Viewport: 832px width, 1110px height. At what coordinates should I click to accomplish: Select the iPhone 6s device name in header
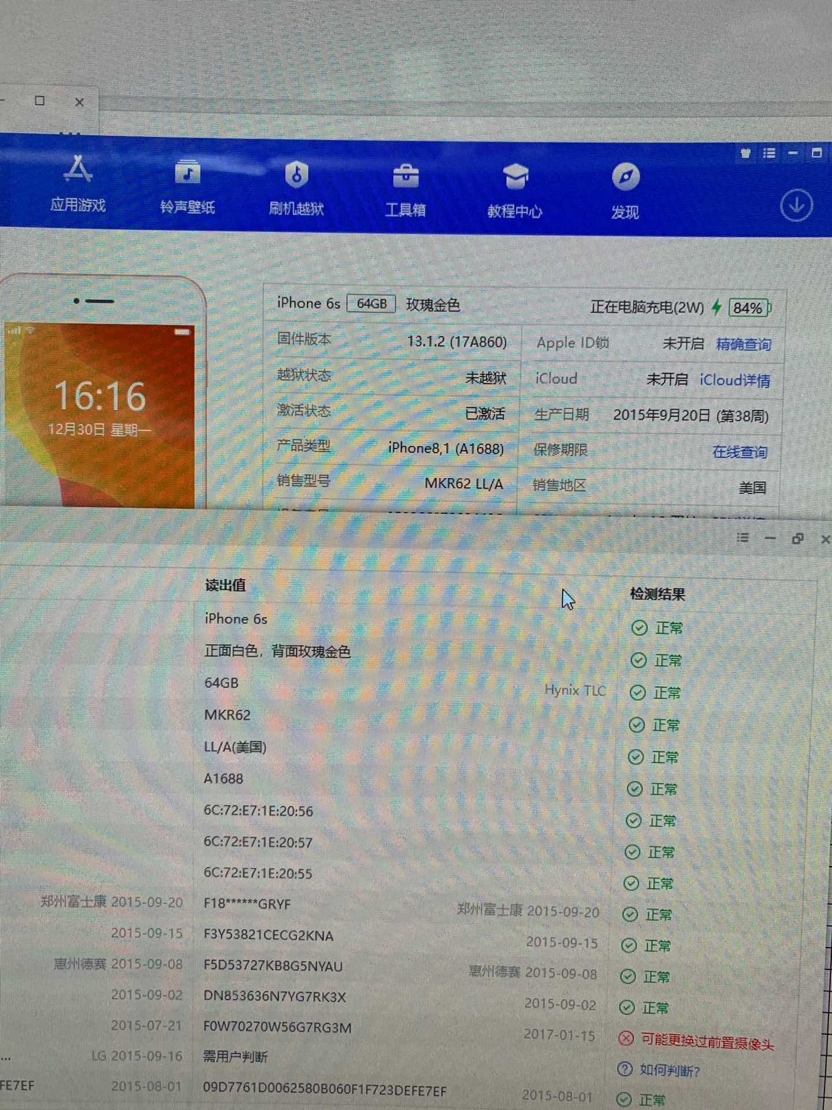click(x=309, y=302)
